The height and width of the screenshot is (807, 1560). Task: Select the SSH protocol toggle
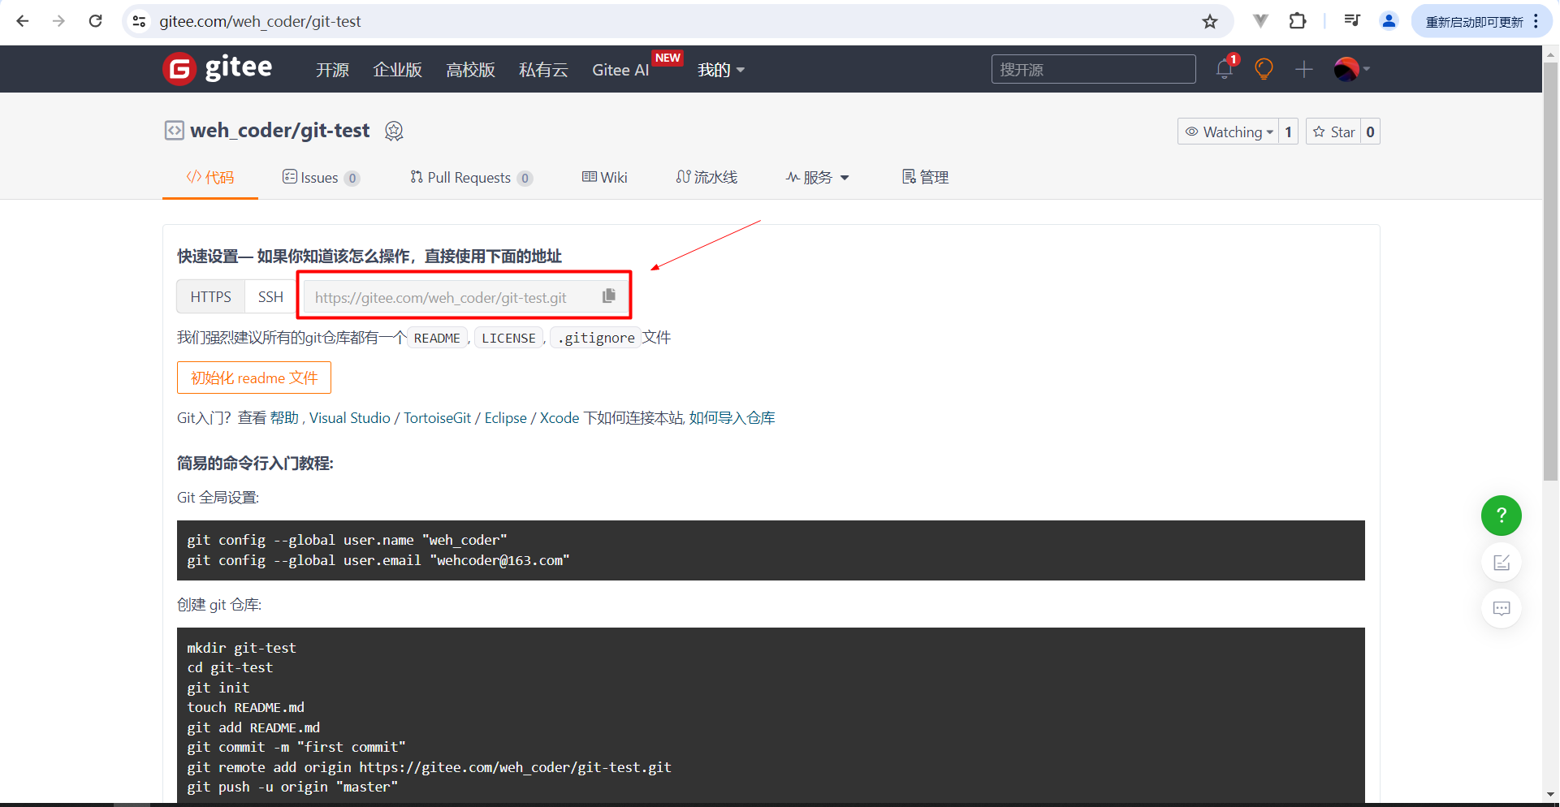270,296
